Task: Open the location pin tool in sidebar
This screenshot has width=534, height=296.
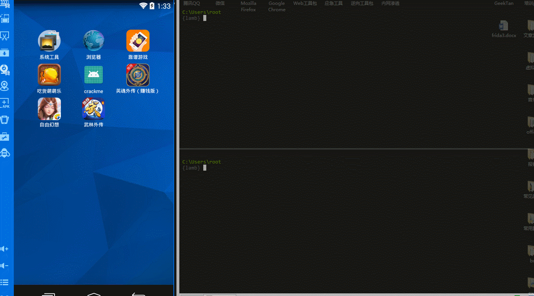Action: (x=5, y=86)
